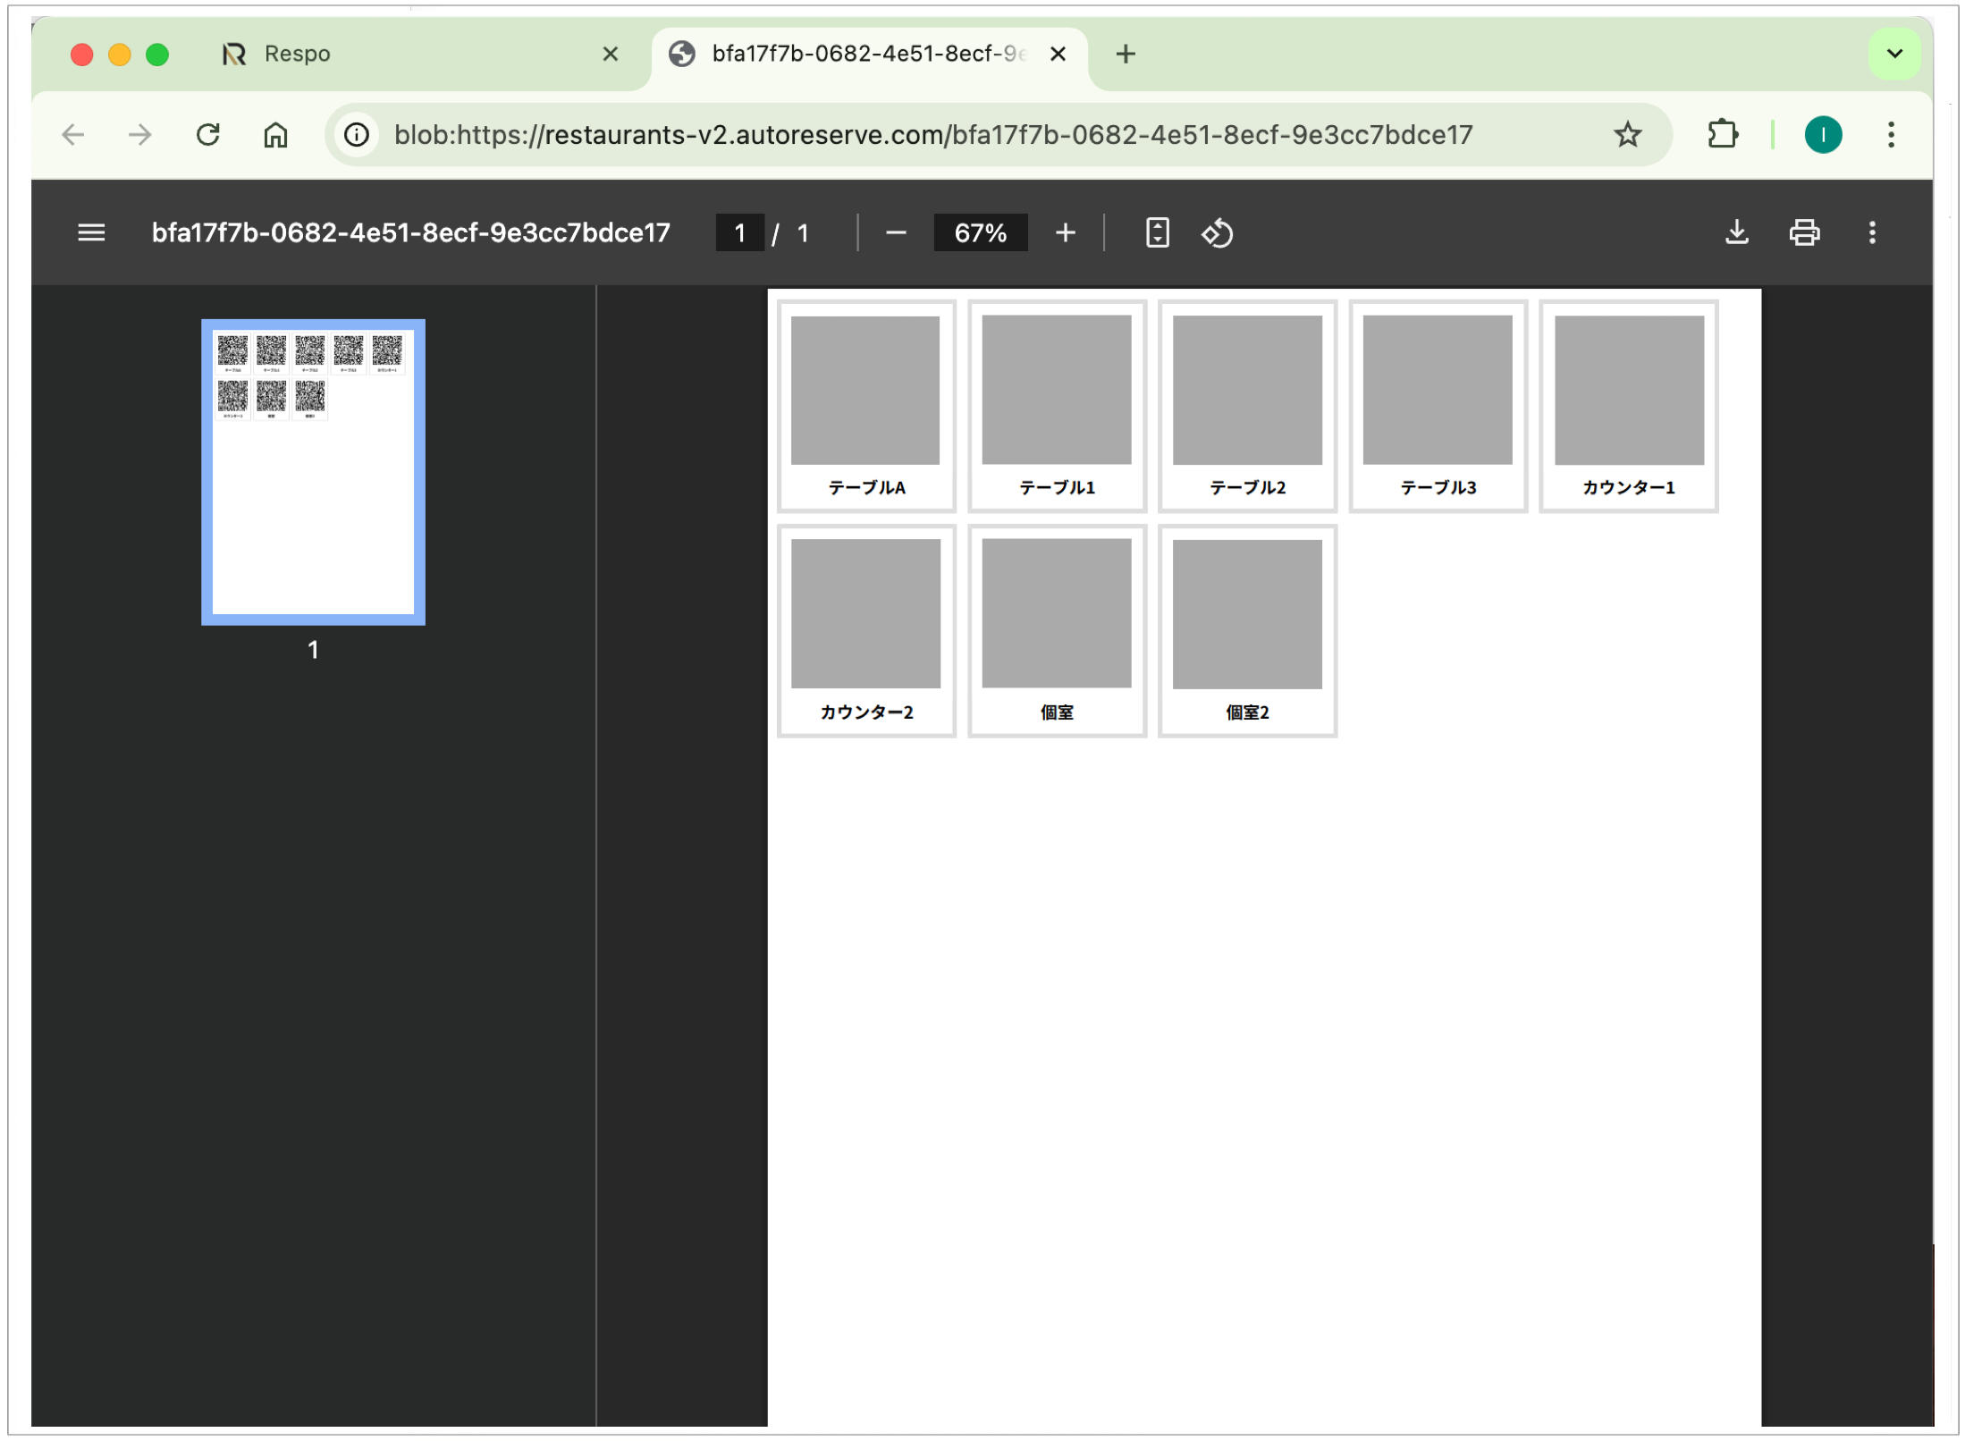Image resolution: width=1965 pixels, height=1441 pixels.
Task: Close the bfa17f7b PDF tab
Action: [x=1058, y=55]
